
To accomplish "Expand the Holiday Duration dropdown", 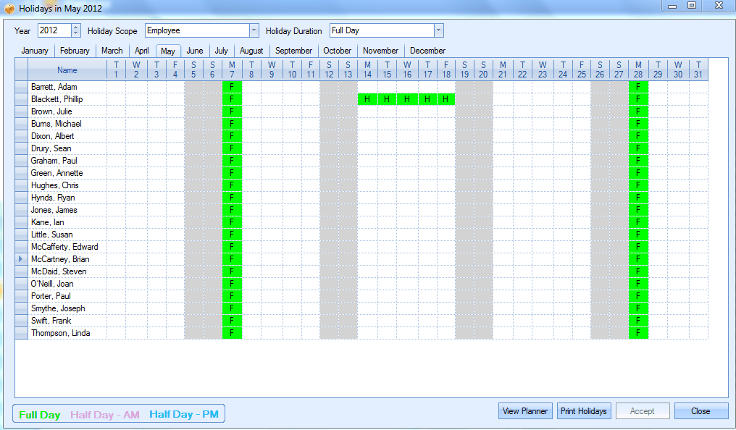I will coord(438,30).
